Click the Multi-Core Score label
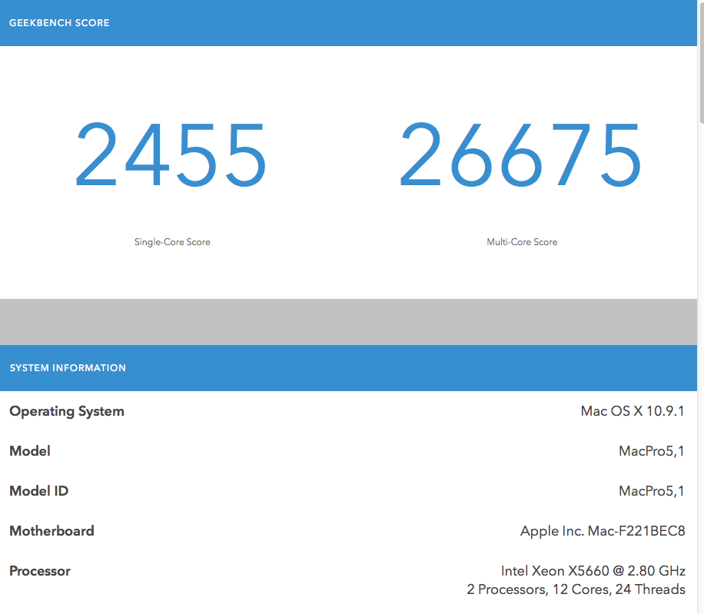 click(x=522, y=242)
